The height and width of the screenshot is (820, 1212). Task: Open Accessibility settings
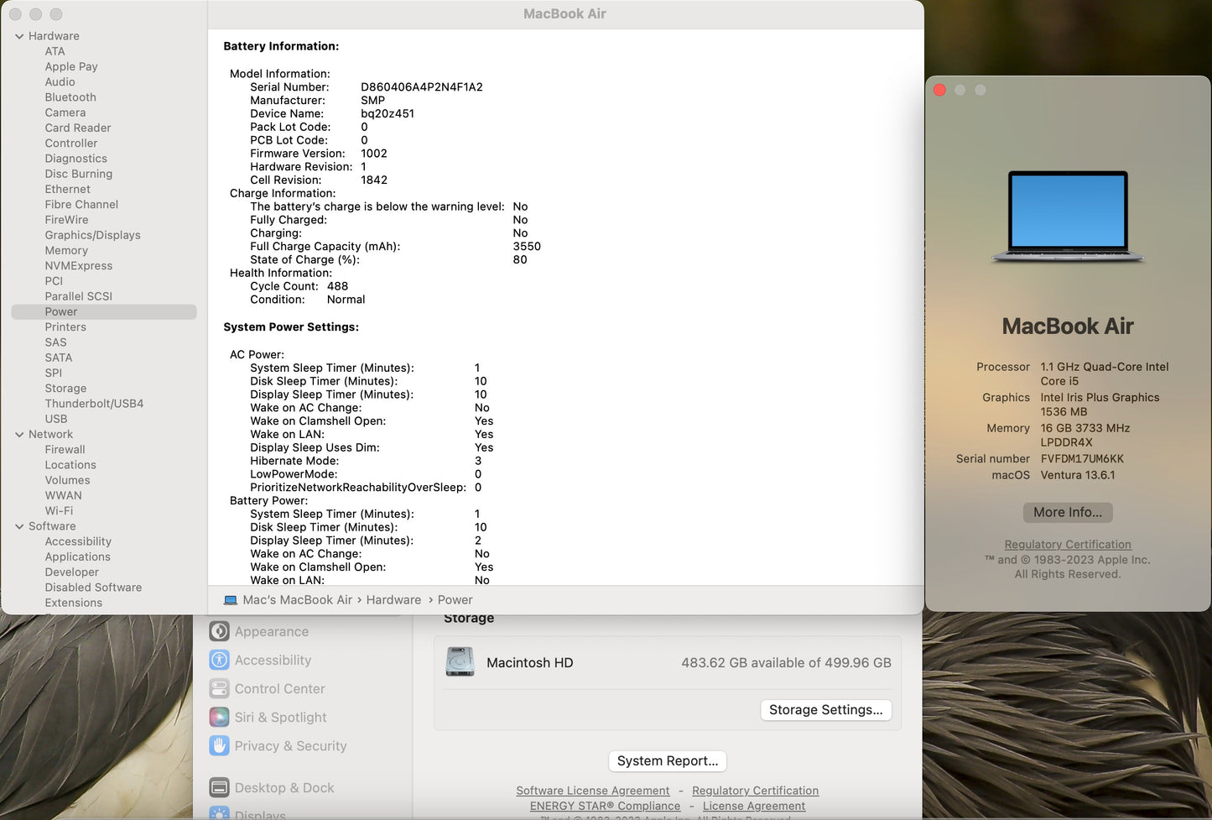click(271, 660)
